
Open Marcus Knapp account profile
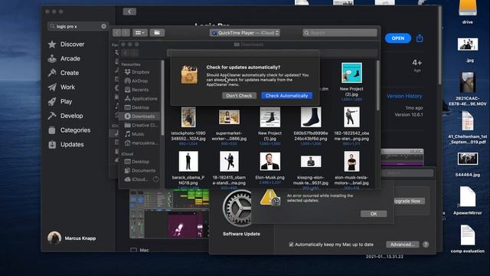click(x=72, y=238)
